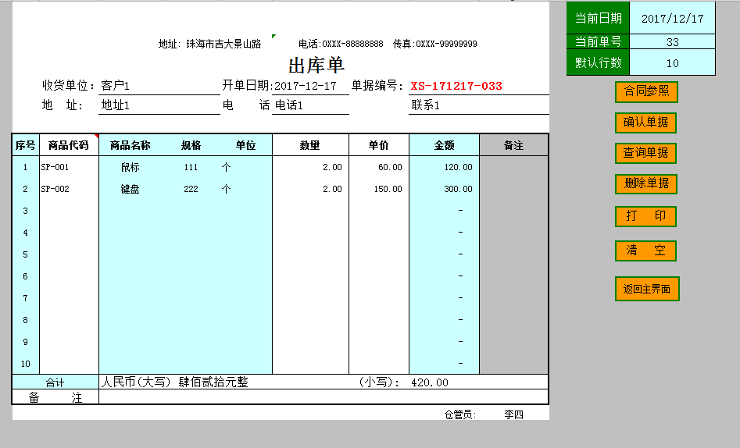
Task: Select the 规格 column header
Action: 191,145
